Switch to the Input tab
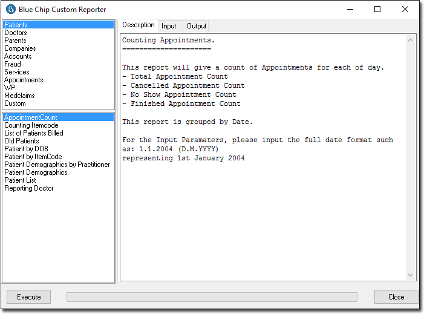 click(169, 26)
